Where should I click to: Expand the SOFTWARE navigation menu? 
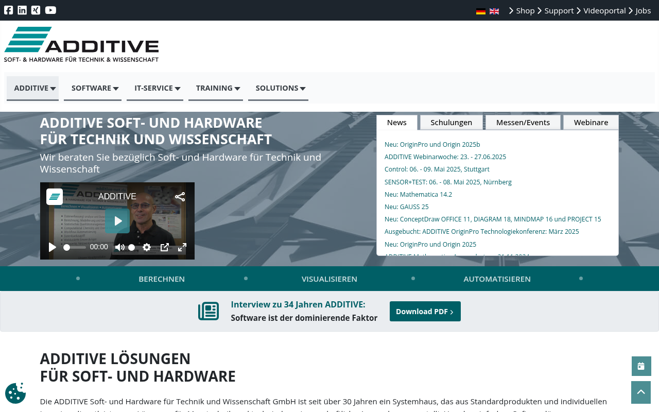93,88
